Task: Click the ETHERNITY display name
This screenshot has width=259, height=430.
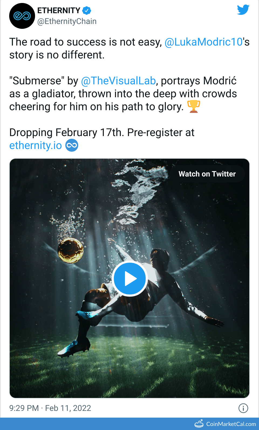Action: (59, 11)
